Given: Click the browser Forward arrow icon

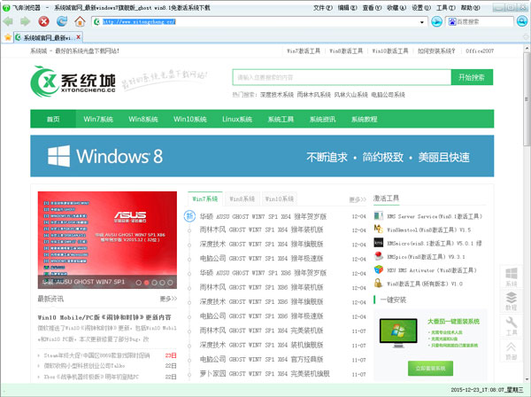Looking at the screenshot, I should coord(25,21).
